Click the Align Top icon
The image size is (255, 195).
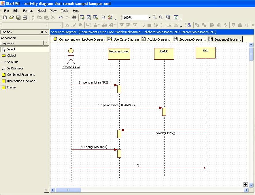[233, 25]
